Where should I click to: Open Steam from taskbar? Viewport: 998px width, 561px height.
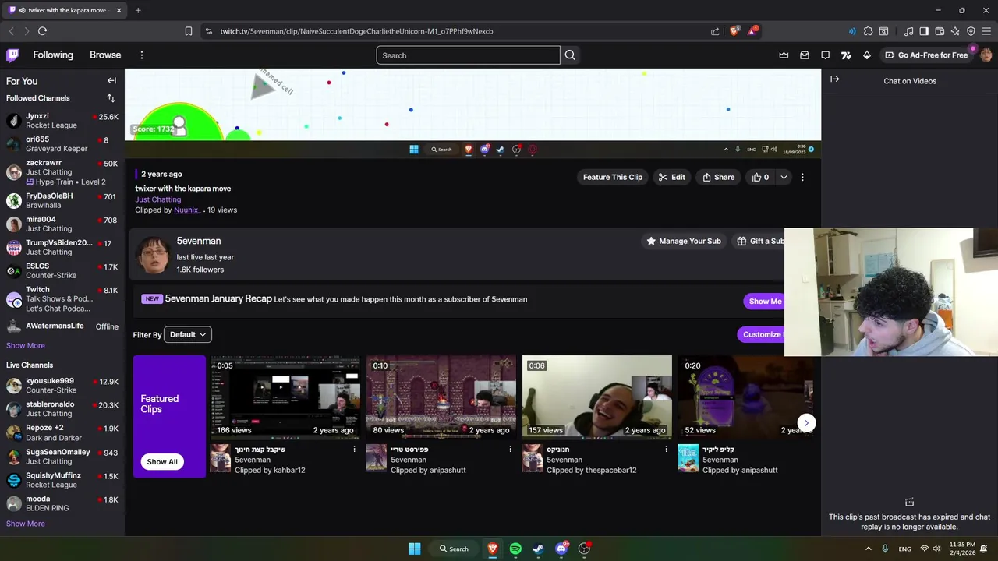pos(538,549)
